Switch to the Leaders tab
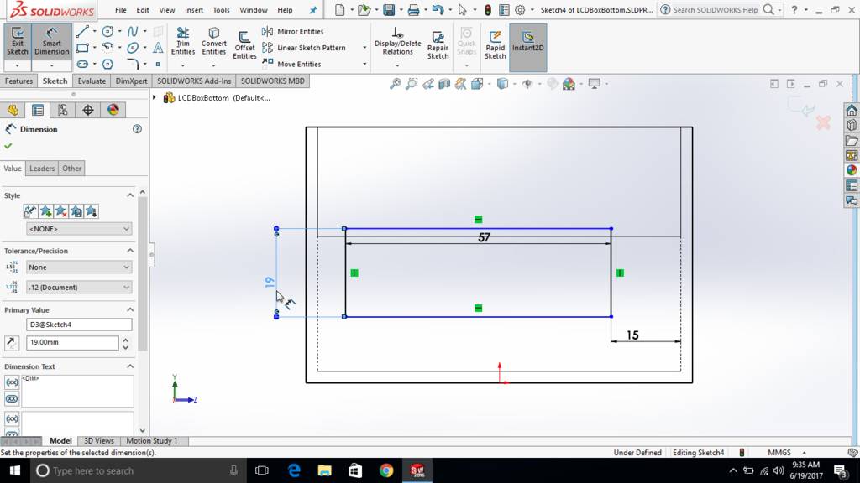Image resolution: width=860 pixels, height=483 pixels. 42,169
